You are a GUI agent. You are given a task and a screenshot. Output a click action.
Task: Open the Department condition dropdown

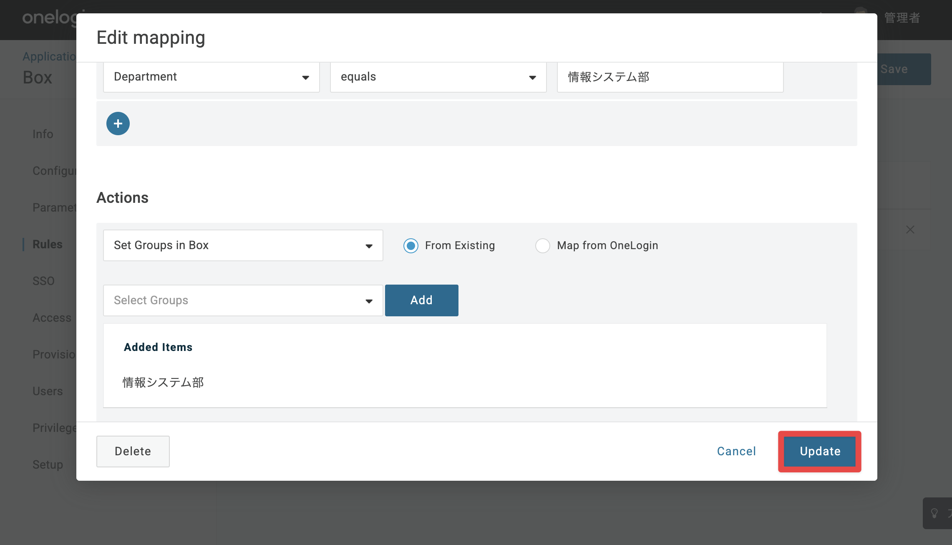pos(212,77)
